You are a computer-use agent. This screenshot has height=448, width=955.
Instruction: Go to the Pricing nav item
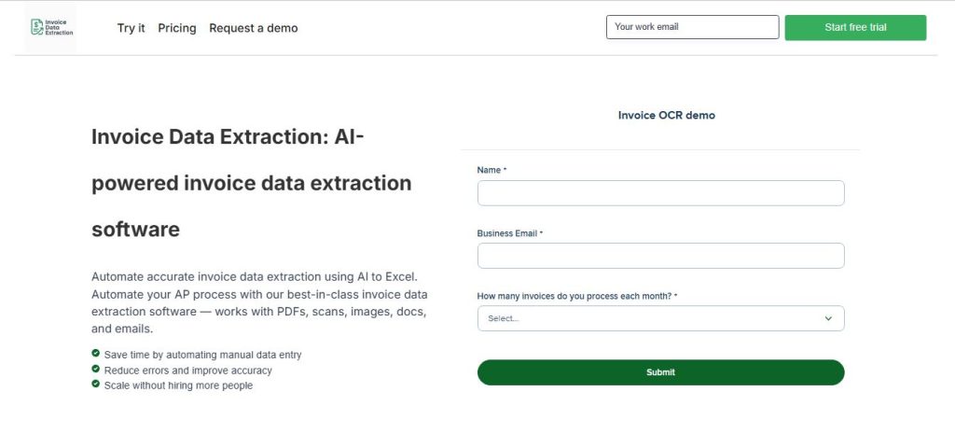point(177,28)
